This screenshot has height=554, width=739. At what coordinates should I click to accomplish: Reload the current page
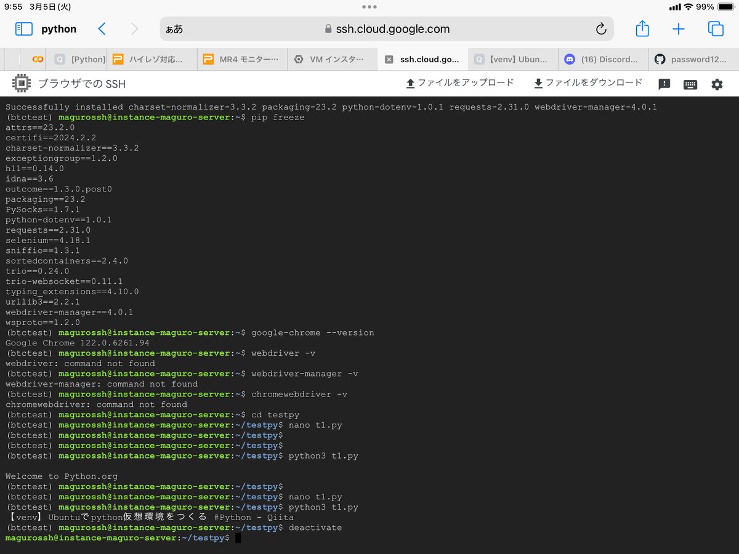click(x=601, y=29)
